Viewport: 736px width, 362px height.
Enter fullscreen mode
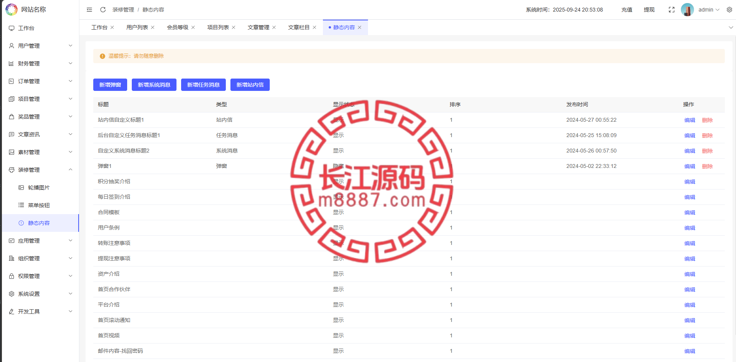click(x=672, y=10)
